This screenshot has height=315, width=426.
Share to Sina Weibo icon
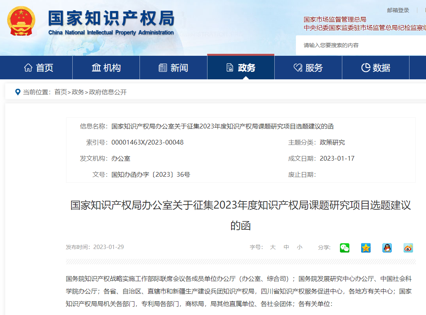click(x=408, y=248)
